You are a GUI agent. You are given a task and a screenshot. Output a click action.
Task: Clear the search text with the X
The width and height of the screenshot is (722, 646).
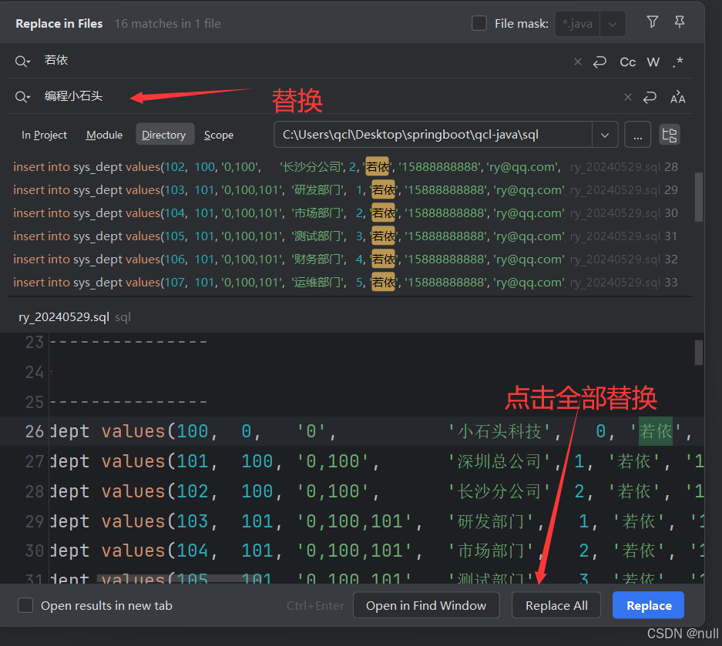tap(578, 62)
